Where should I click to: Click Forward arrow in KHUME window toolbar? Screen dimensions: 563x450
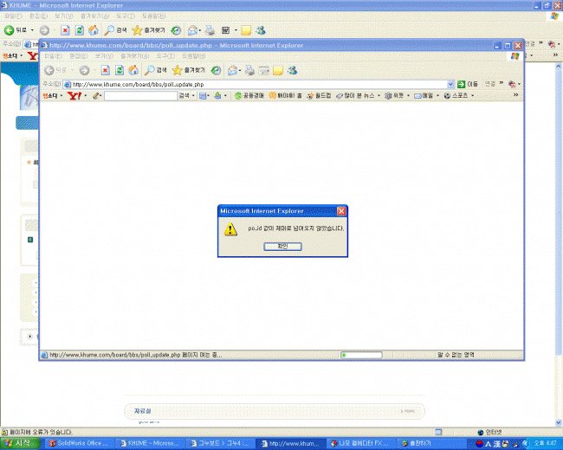pyautogui.click(x=44, y=30)
